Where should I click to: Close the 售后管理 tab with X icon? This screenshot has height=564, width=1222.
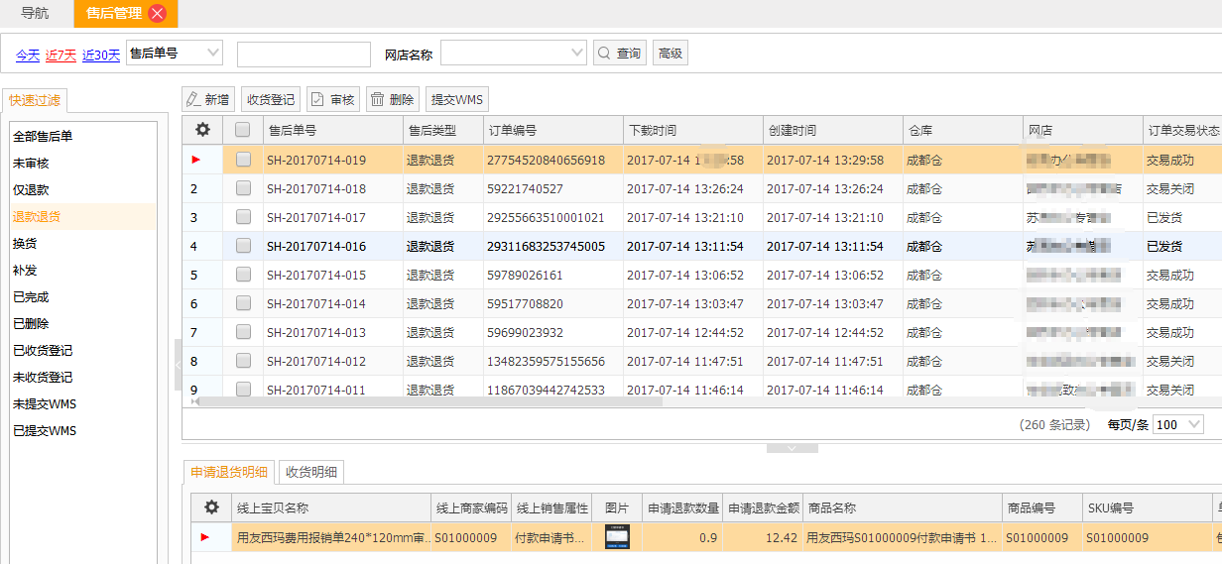pos(157,13)
